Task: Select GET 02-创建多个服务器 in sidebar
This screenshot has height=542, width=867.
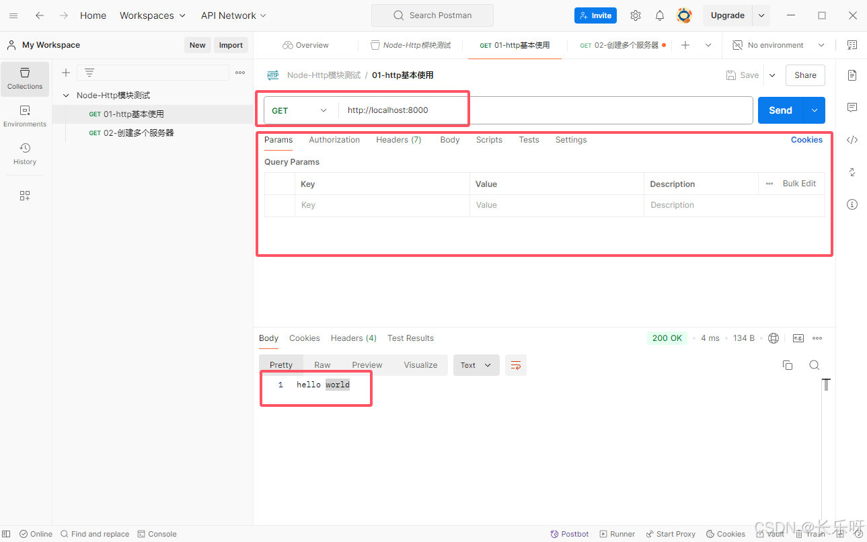Action: (152, 133)
